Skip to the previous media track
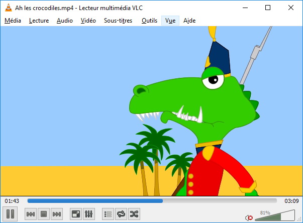Image resolution: width=303 pixels, height=223 pixels. pyautogui.click(x=31, y=214)
